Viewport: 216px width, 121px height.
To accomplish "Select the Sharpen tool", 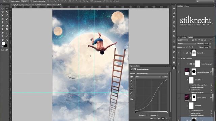I will 3,29.
